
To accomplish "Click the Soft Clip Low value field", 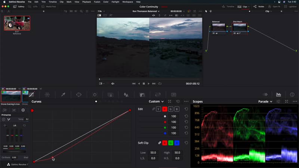I will (153, 153).
